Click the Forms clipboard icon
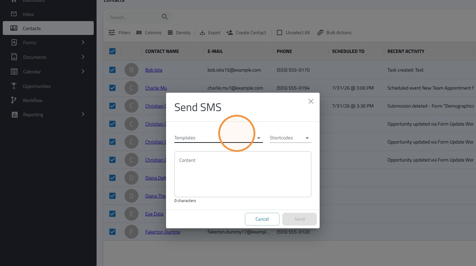Image resolution: width=476 pixels, height=266 pixels. point(14,43)
